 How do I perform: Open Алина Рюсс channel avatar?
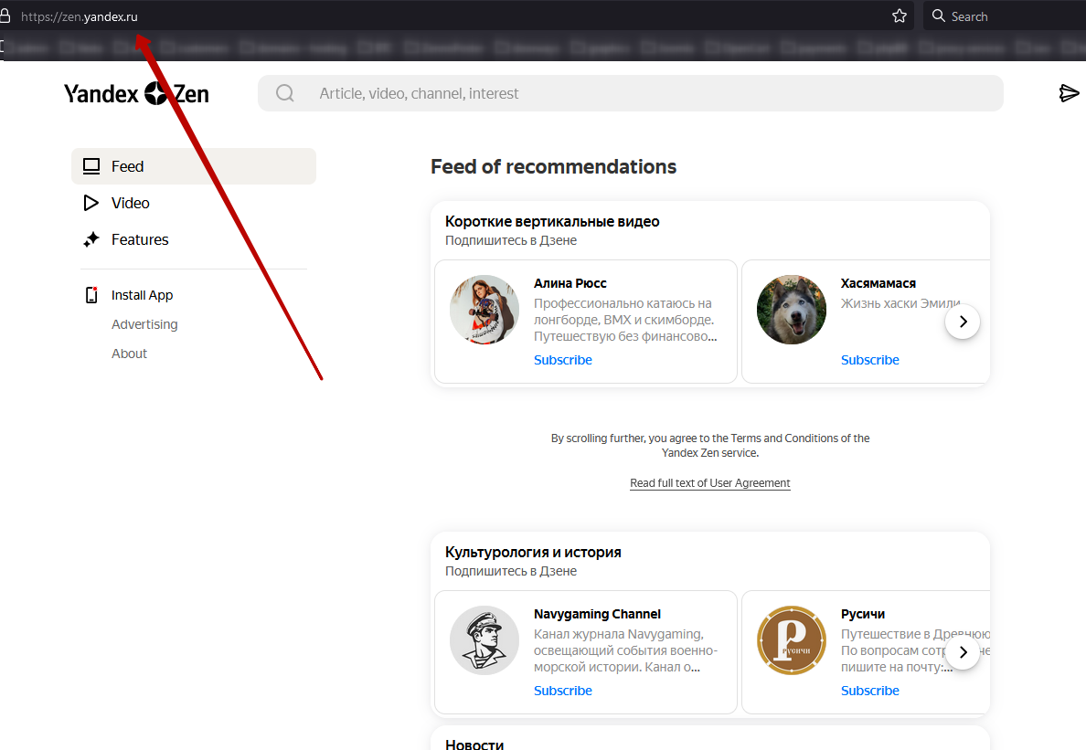pos(484,310)
